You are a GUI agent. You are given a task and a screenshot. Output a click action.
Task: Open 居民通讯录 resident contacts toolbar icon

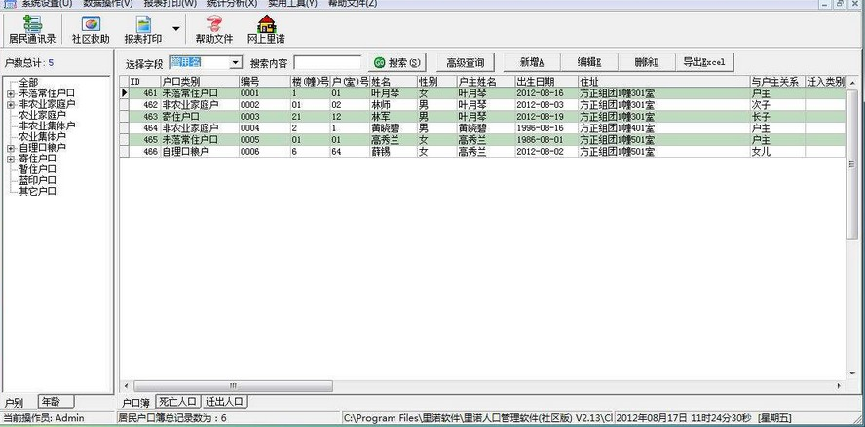coord(32,29)
